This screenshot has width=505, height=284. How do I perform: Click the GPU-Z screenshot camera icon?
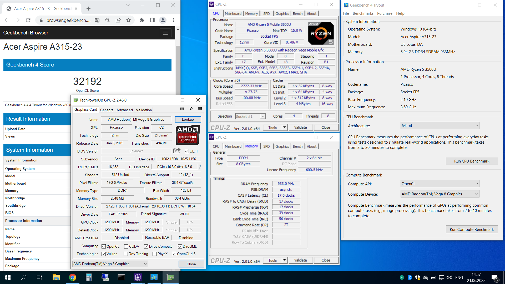point(182,109)
